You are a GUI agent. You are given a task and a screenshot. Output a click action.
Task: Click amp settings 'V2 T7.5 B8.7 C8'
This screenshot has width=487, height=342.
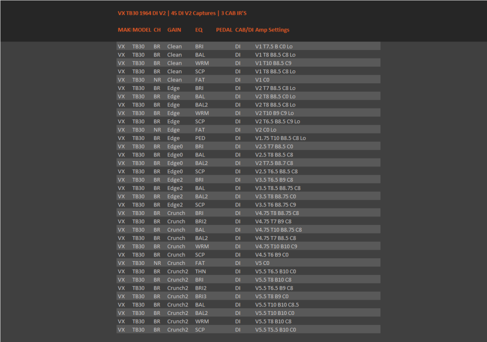274,164
